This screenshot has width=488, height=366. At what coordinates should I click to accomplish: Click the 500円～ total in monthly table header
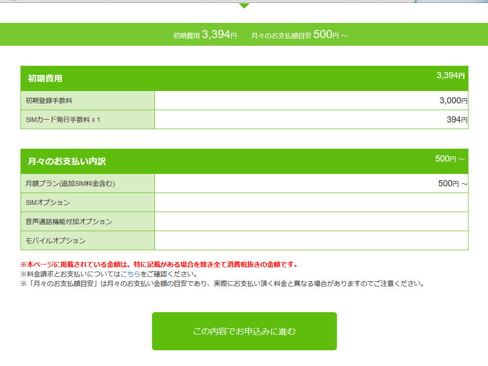point(450,159)
